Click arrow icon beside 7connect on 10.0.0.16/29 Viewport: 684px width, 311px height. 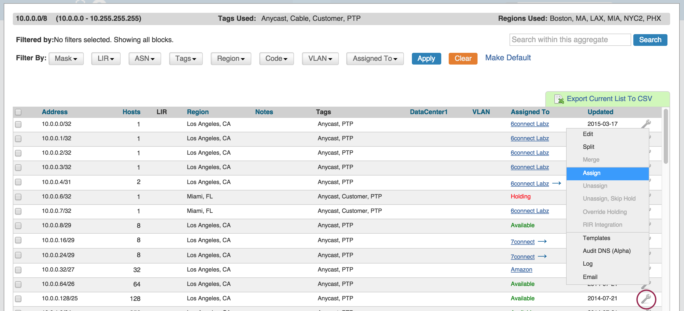click(542, 241)
